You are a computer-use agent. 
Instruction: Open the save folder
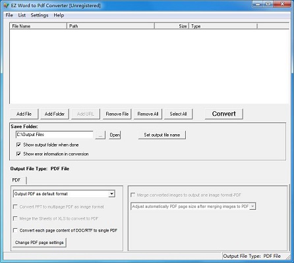point(115,135)
